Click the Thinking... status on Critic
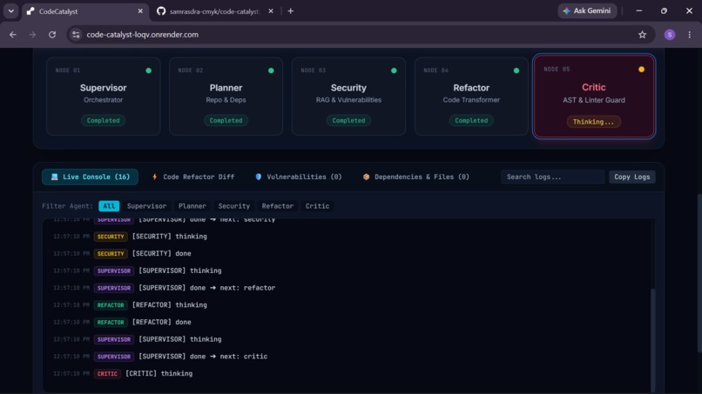702x394 pixels. click(594, 122)
